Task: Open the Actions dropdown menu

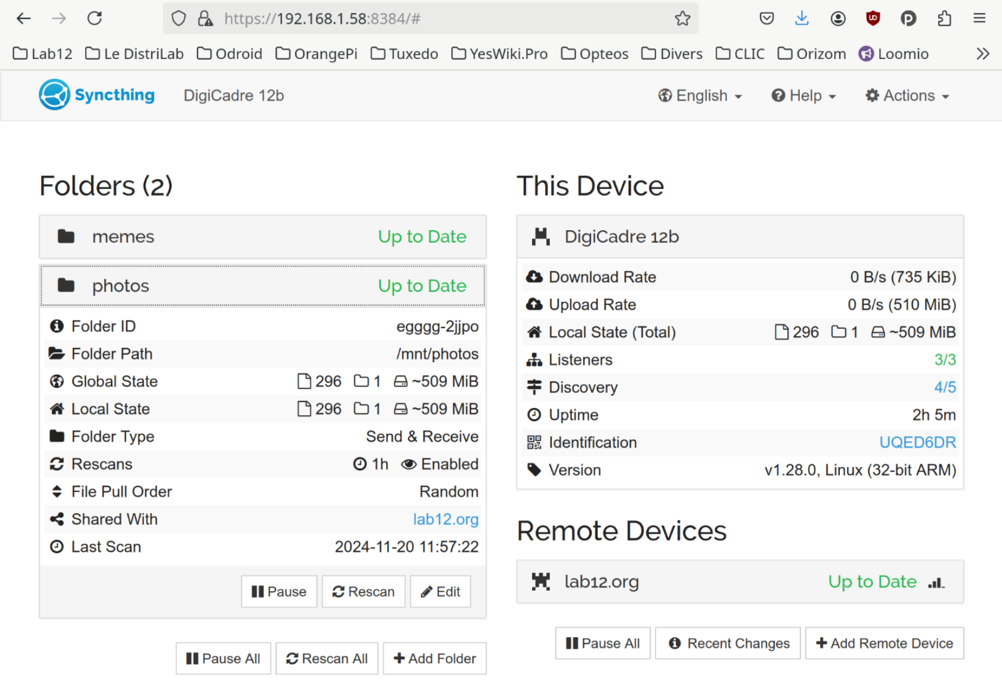Action: pyautogui.click(x=907, y=96)
